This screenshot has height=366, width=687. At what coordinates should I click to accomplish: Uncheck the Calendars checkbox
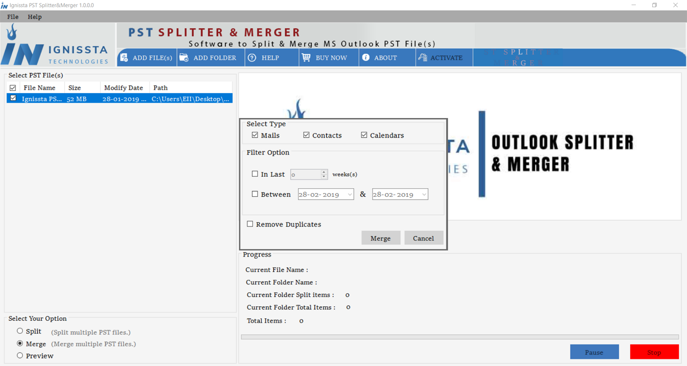364,135
